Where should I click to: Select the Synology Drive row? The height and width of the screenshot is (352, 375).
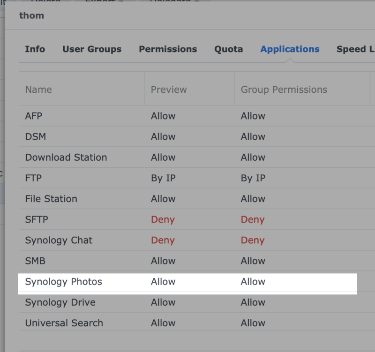pos(197,302)
